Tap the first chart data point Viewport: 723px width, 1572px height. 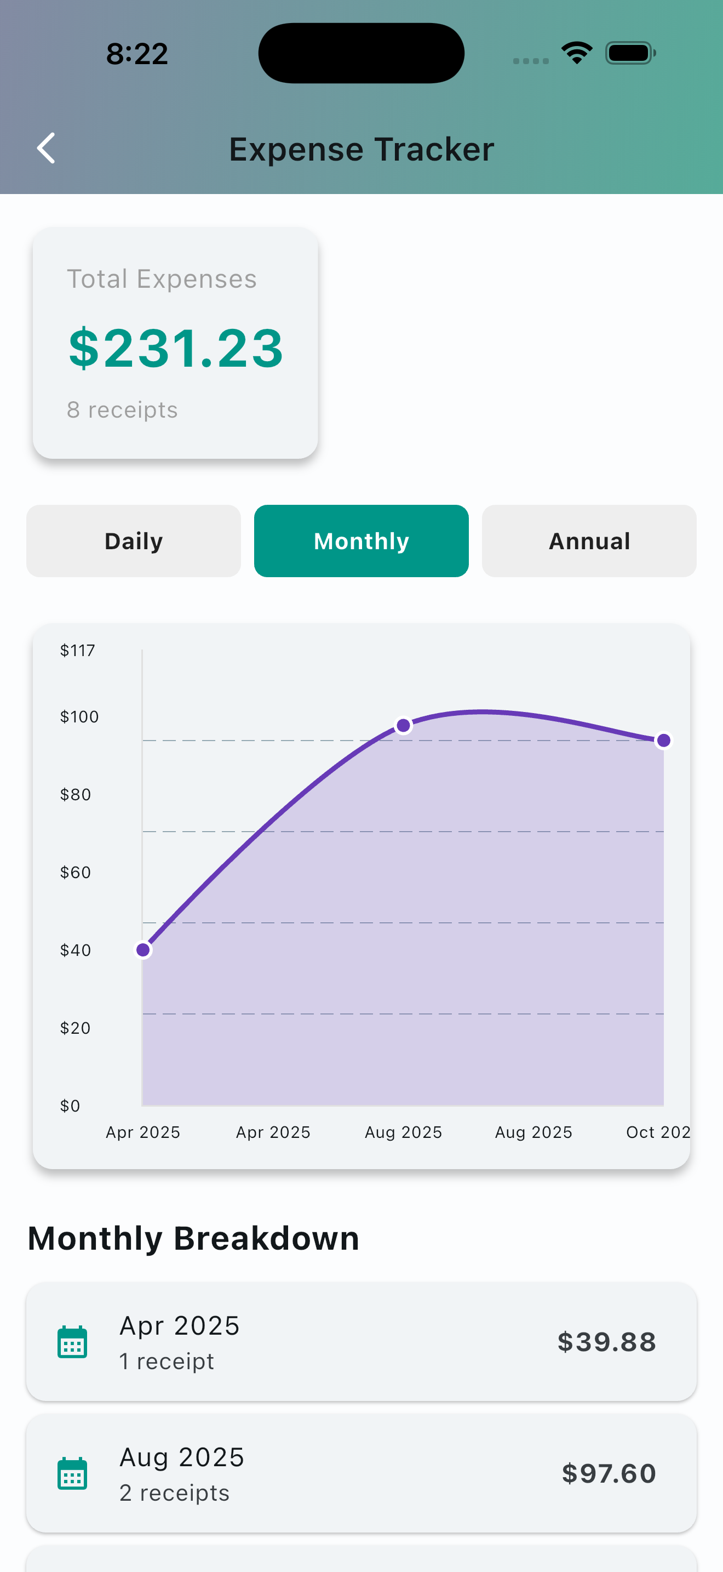coord(144,949)
